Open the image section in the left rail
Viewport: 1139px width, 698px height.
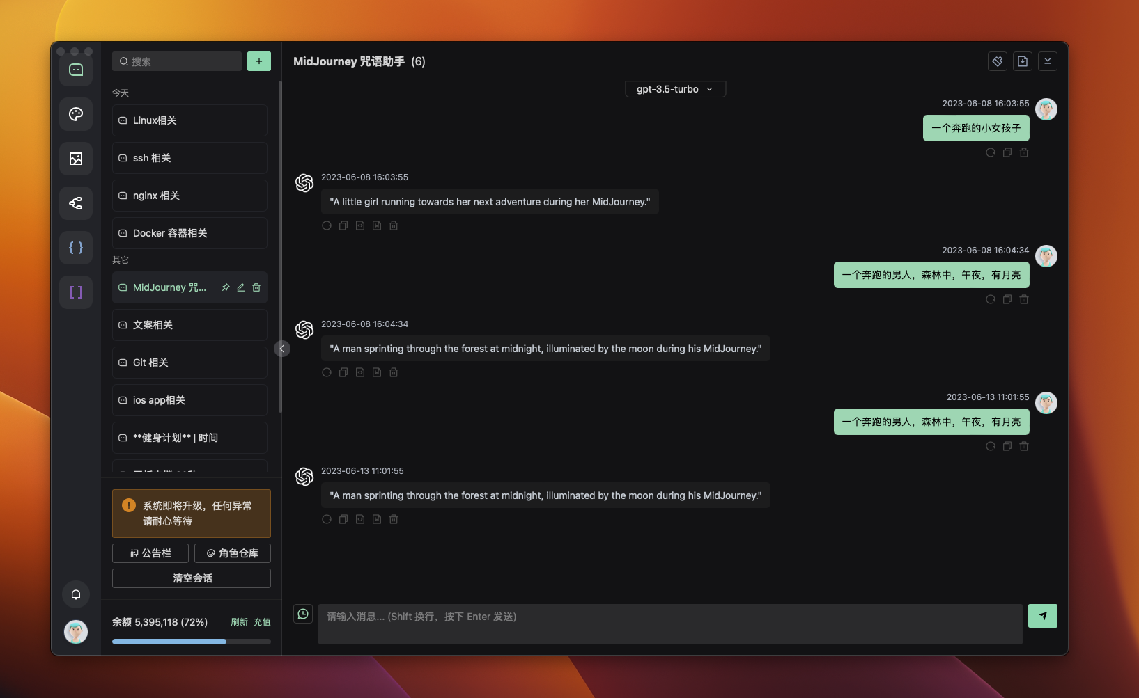click(x=76, y=159)
